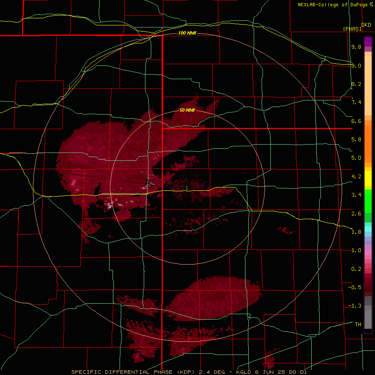Select the 100 NMI range ring label

(187, 33)
